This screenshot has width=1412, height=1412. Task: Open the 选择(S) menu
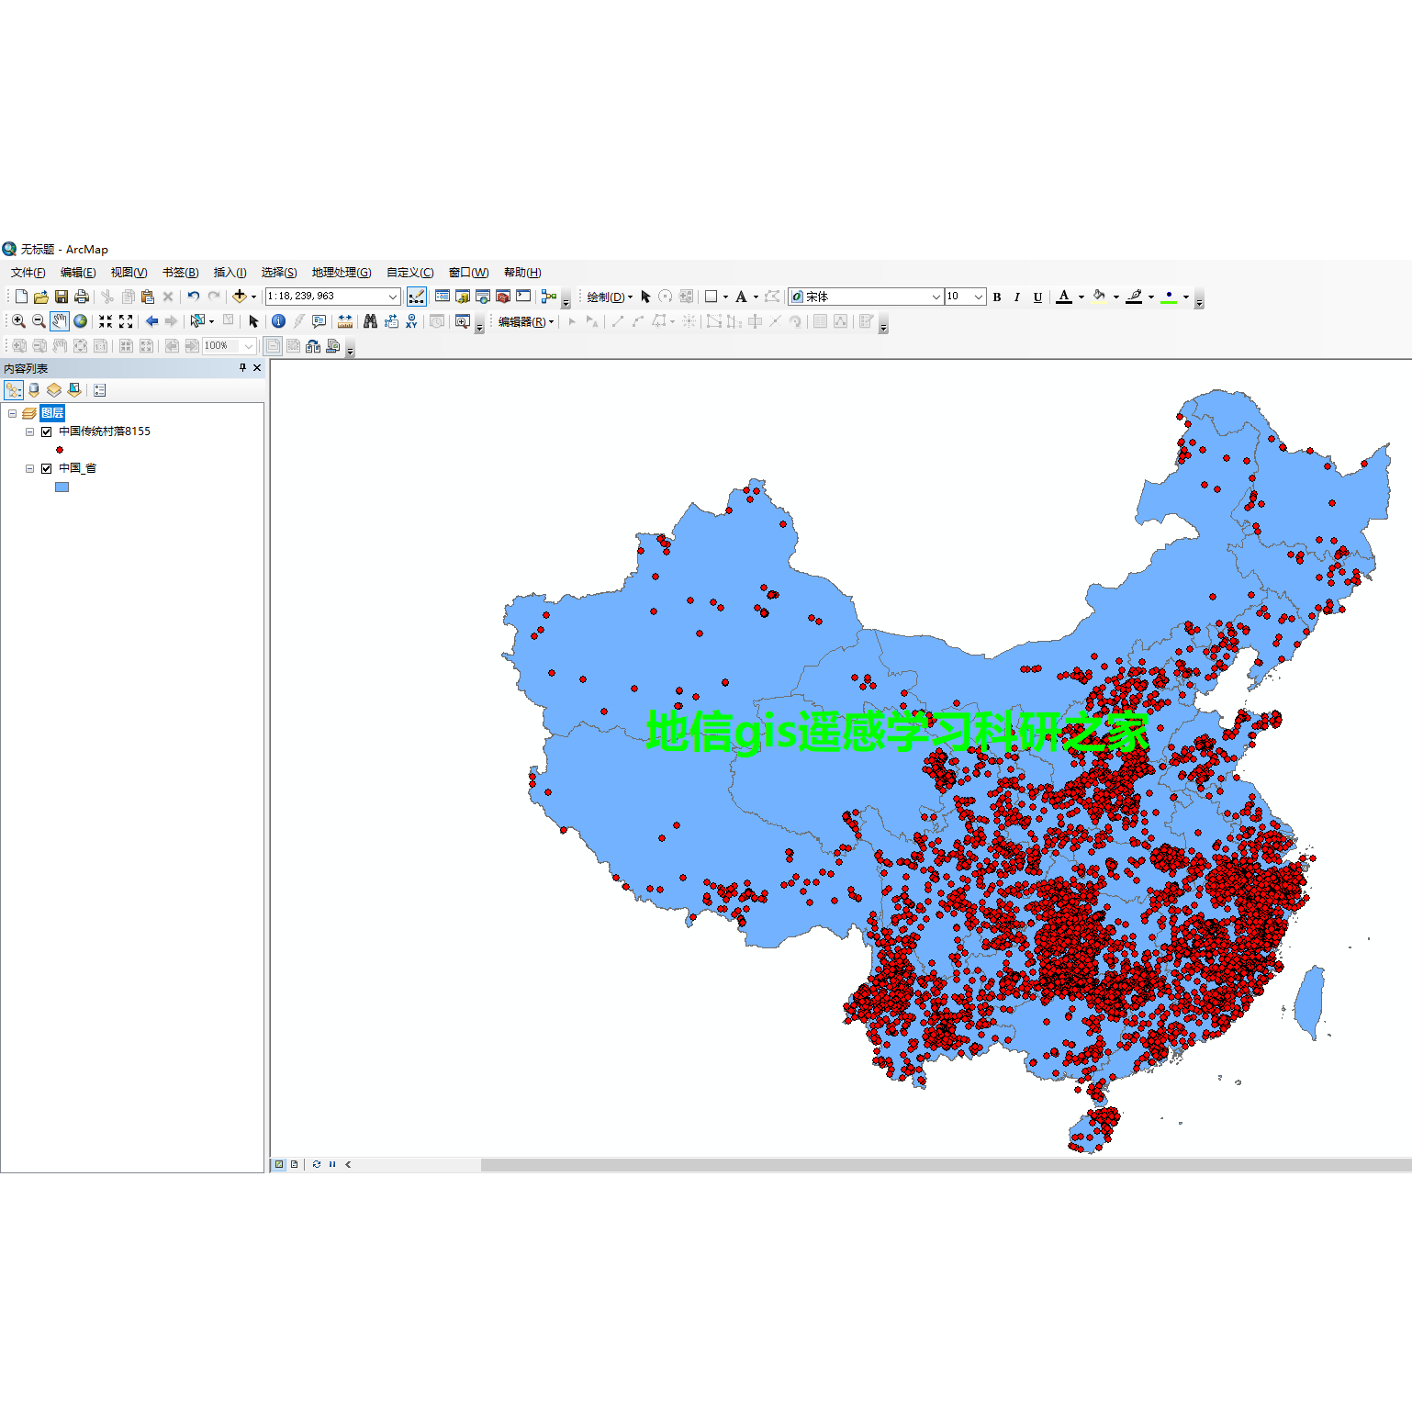click(x=278, y=272)
